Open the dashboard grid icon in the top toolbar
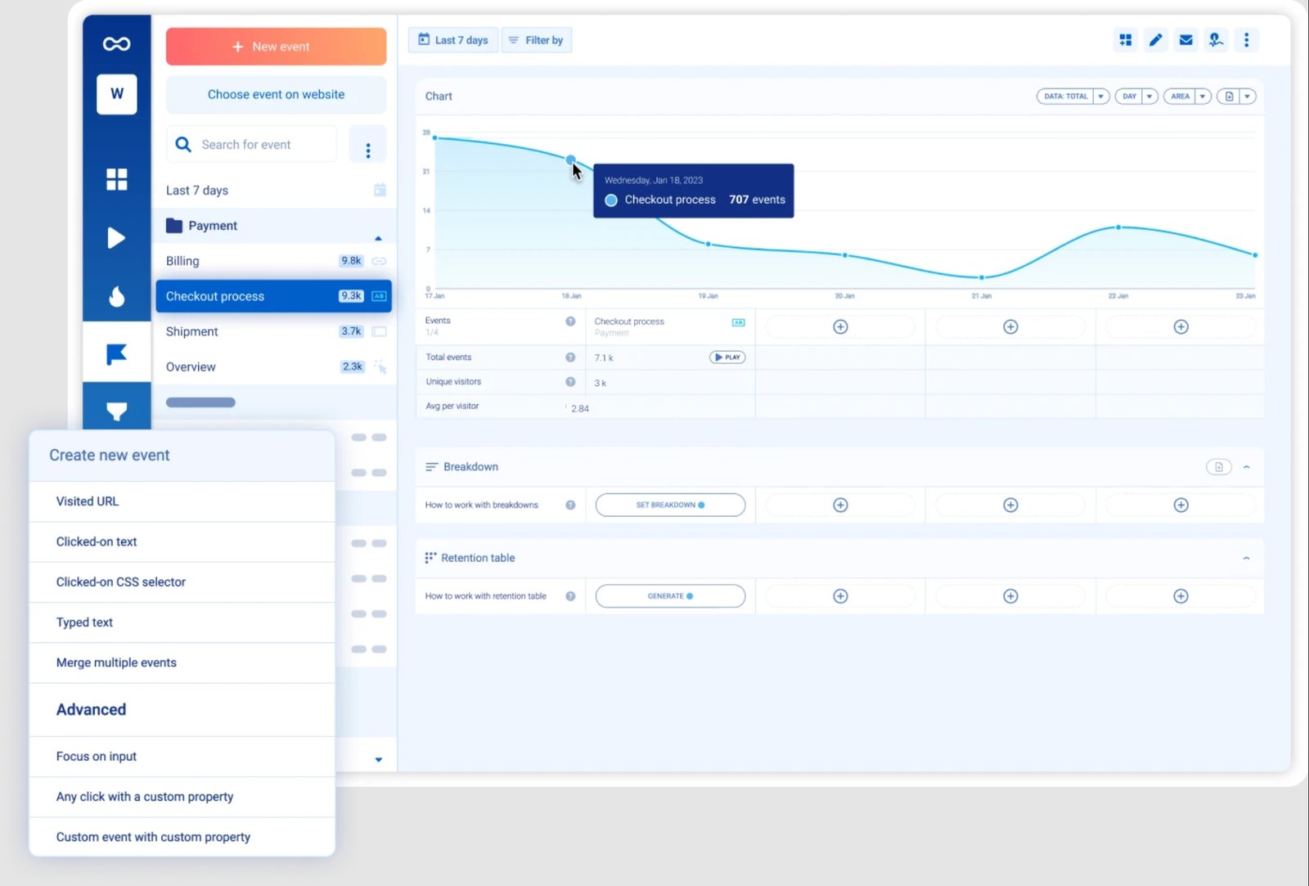The width and height of the screenshot is (1309, 886). 1126,39
